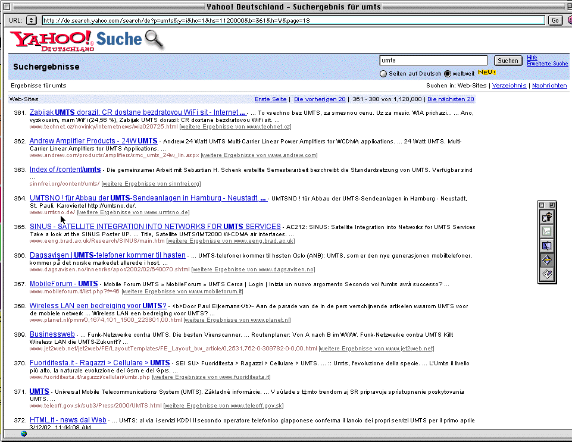Click the globe icon in status bar
The image size is (572, 442).
tap(24, 434)
